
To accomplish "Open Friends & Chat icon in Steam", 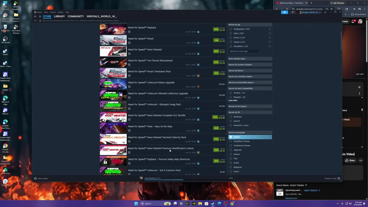I will point(339,179).
